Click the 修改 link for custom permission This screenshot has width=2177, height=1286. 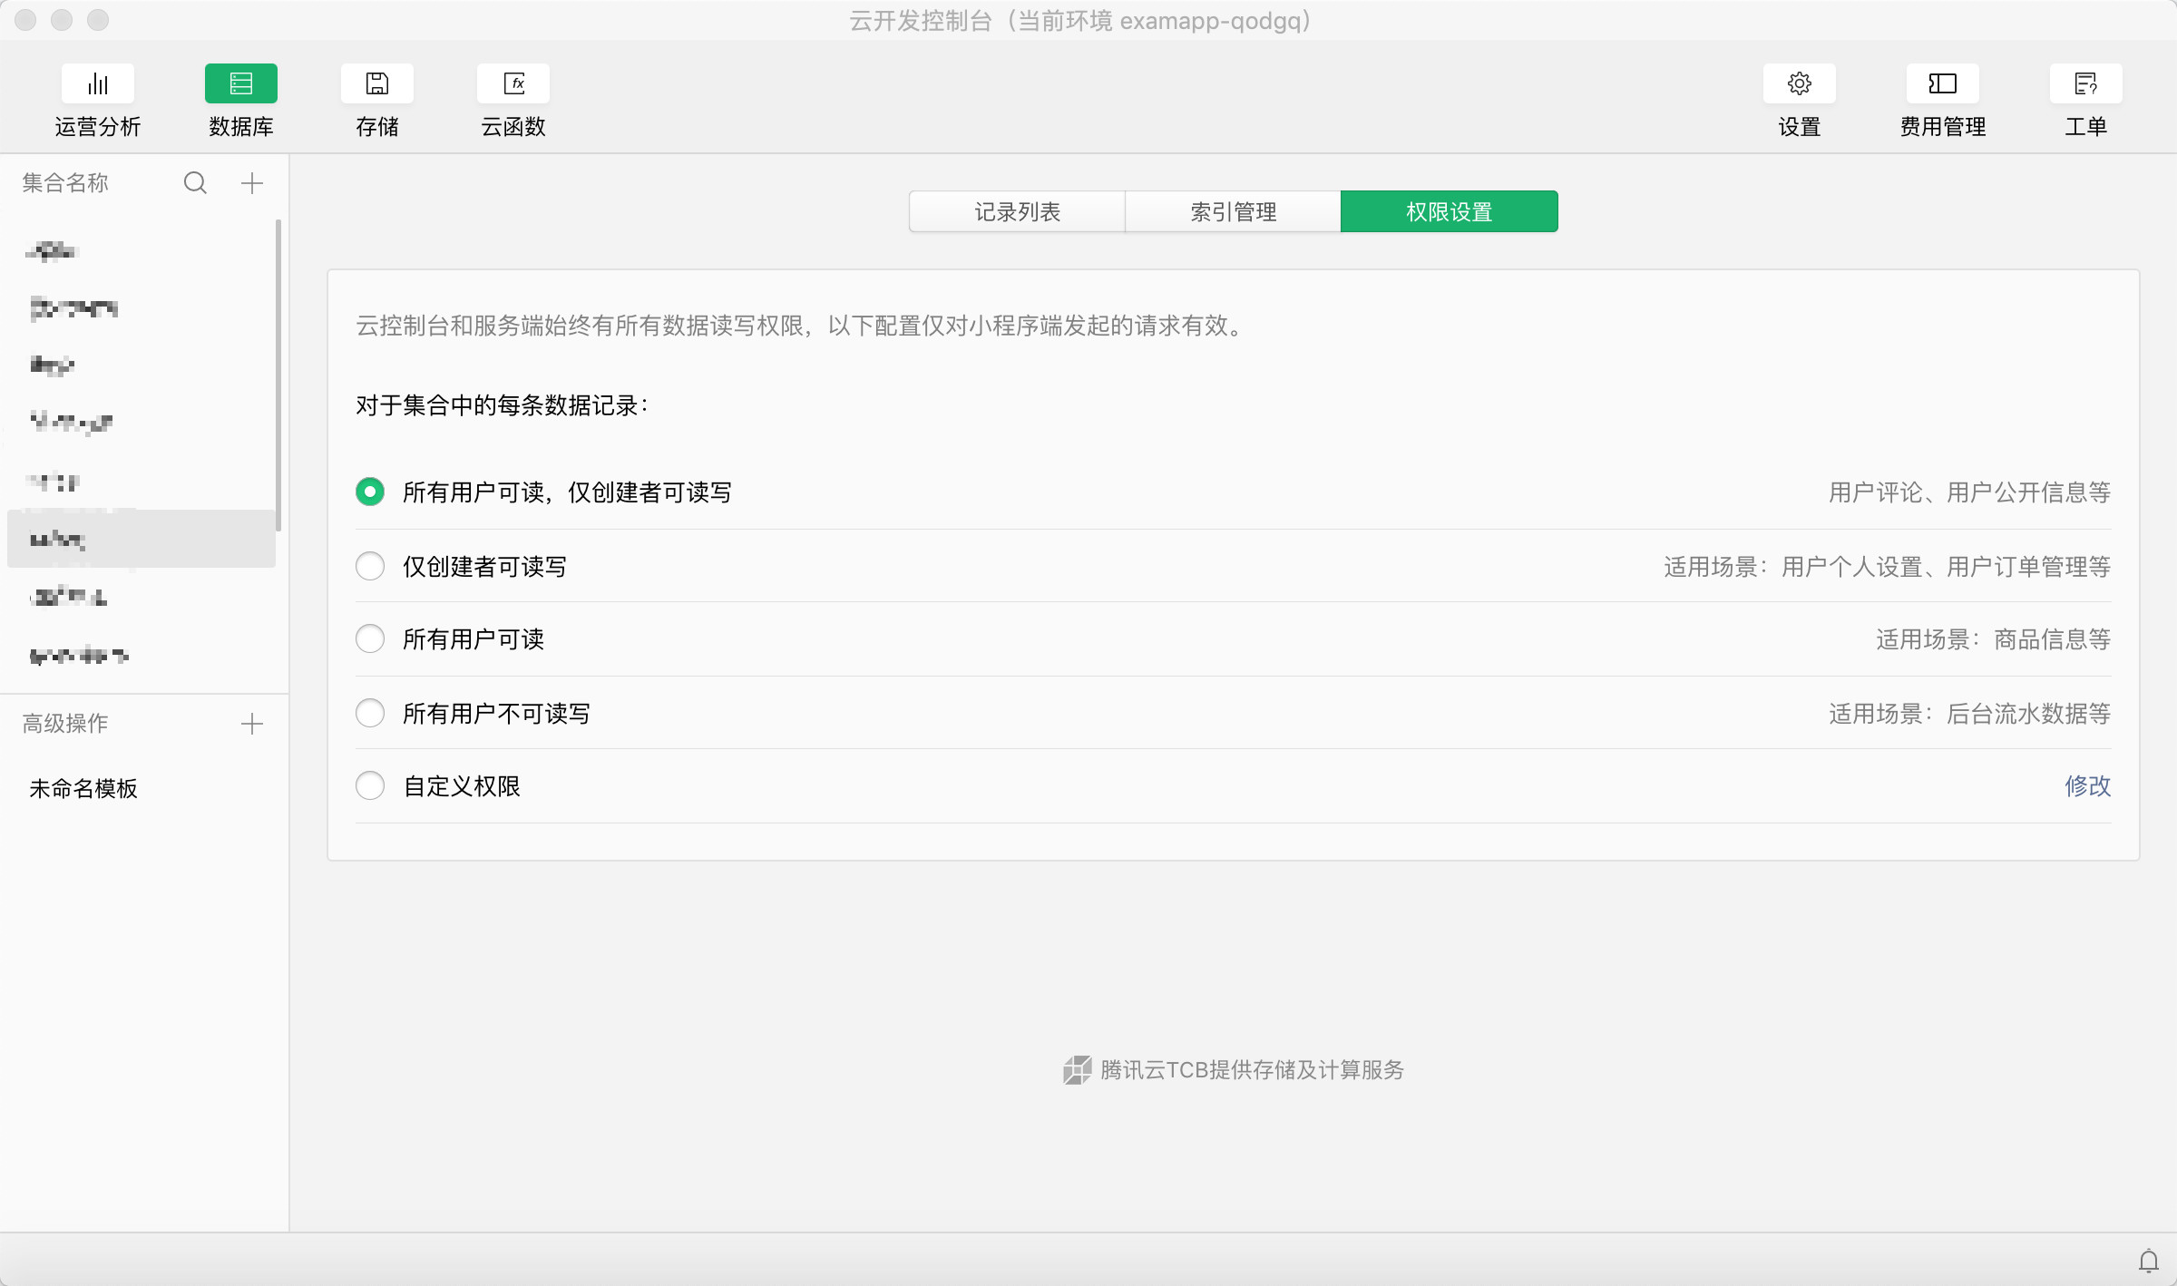click(x=2087, y=786)
